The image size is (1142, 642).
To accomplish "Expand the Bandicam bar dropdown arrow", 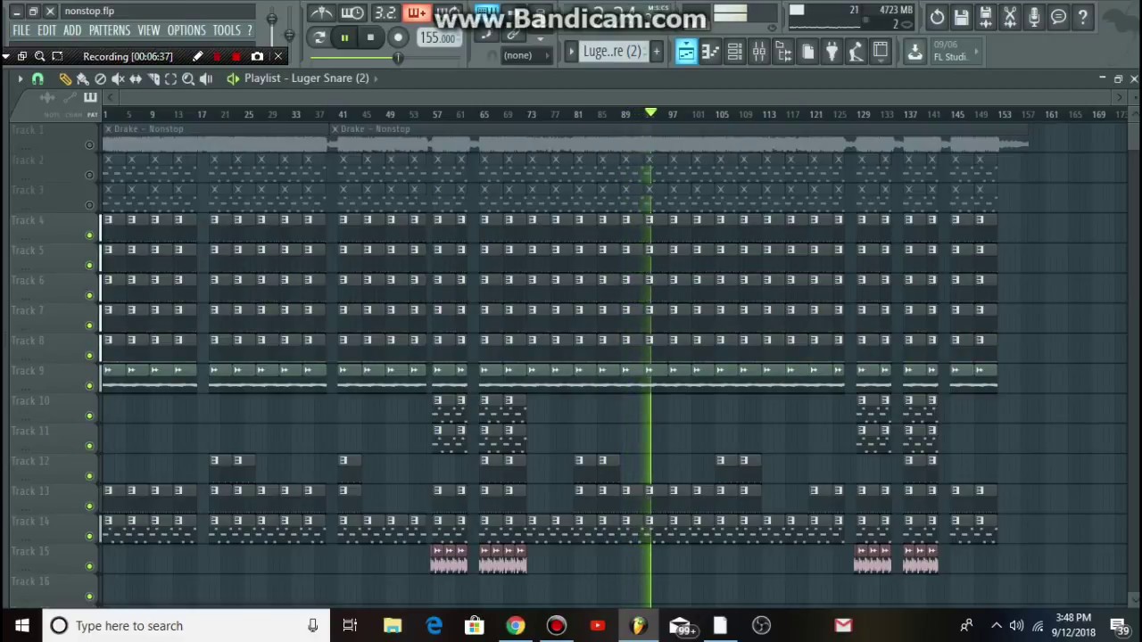I will (7, 56).
